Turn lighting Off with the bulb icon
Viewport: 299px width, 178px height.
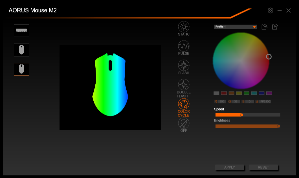click(184, 125)
